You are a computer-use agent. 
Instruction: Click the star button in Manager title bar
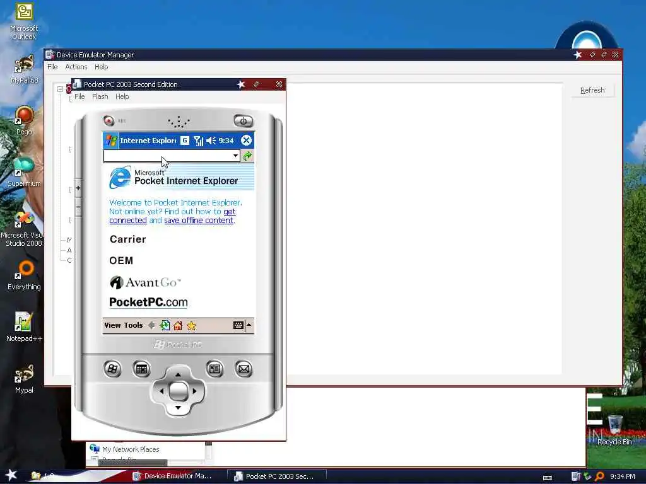click(x=578, y=55)
